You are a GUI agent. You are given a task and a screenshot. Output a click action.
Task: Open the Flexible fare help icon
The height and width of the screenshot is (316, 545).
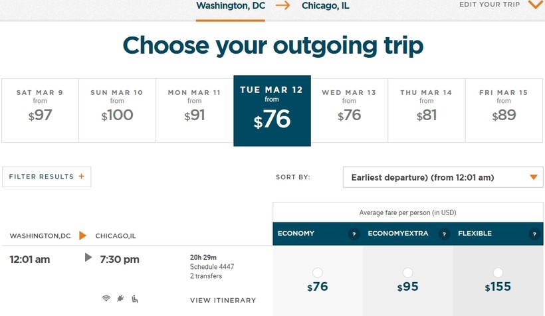click(x=534, y=234)
